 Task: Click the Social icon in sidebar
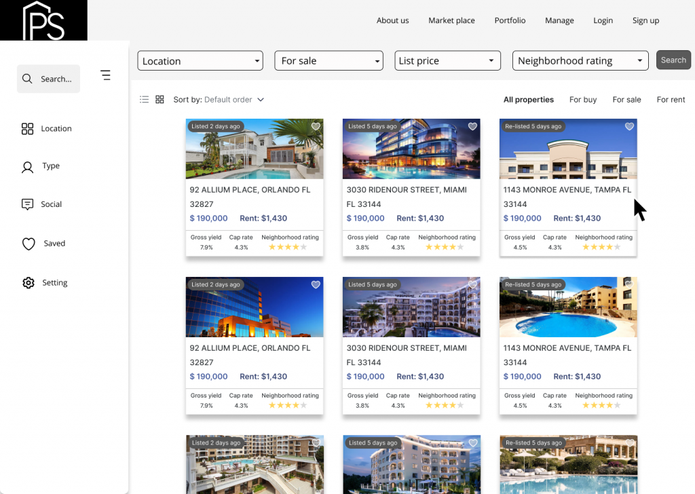(28, 204)
